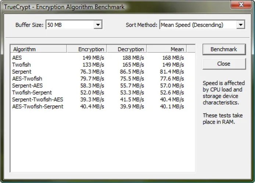Click the 53.3 MB/s Twofish-Serpent decryption value
255x183 pixels.
[x=132, y=93]
